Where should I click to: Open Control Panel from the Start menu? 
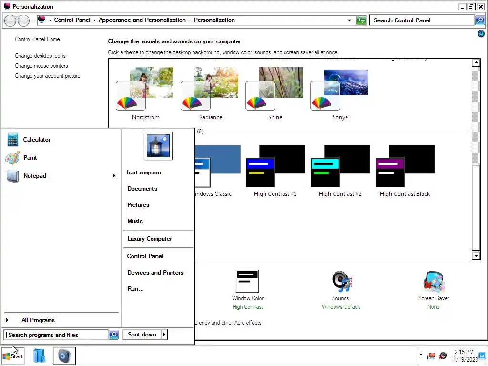(x=145, y=256)
